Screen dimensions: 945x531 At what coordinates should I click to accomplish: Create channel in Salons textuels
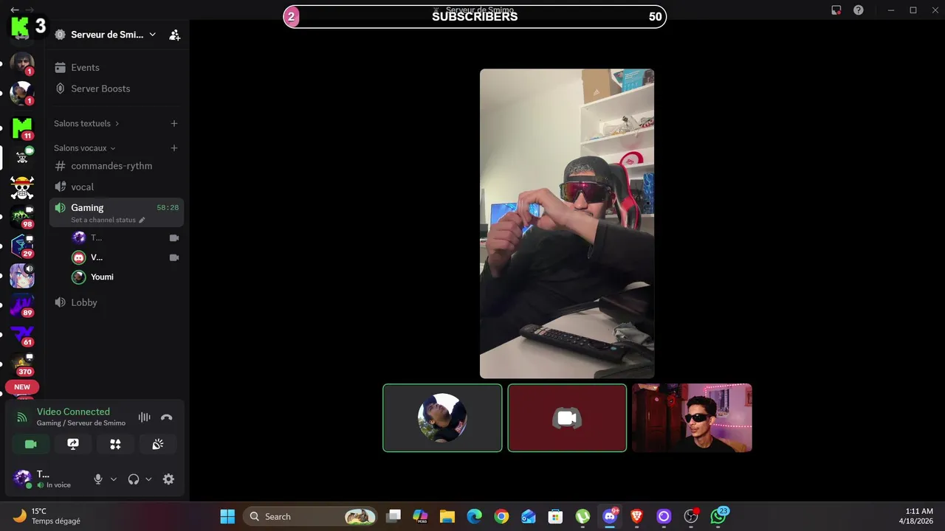(x=174, y=123)
